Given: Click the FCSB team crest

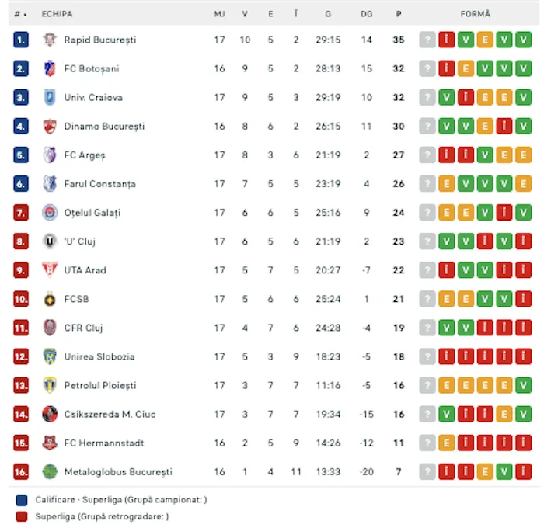Looking at the screenshot, I should click(50, 299).
